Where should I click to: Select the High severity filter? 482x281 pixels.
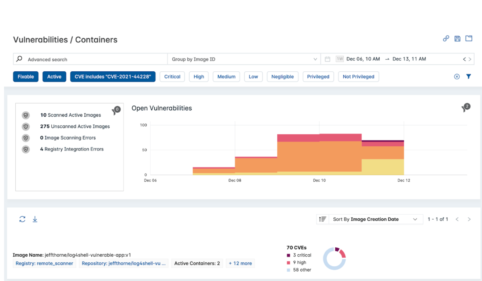[x=199, y=76]
